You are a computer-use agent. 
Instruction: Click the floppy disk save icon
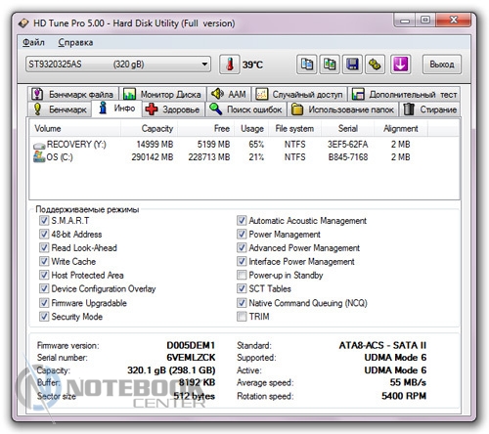point(352,65)
